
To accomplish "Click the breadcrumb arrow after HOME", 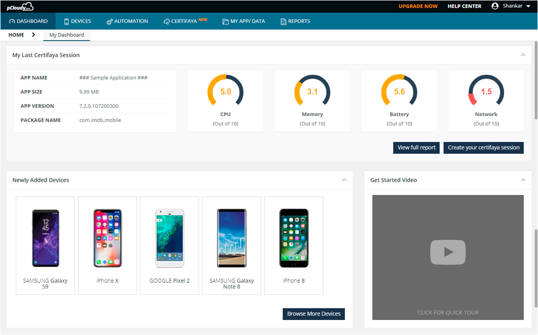I will 34,35.
